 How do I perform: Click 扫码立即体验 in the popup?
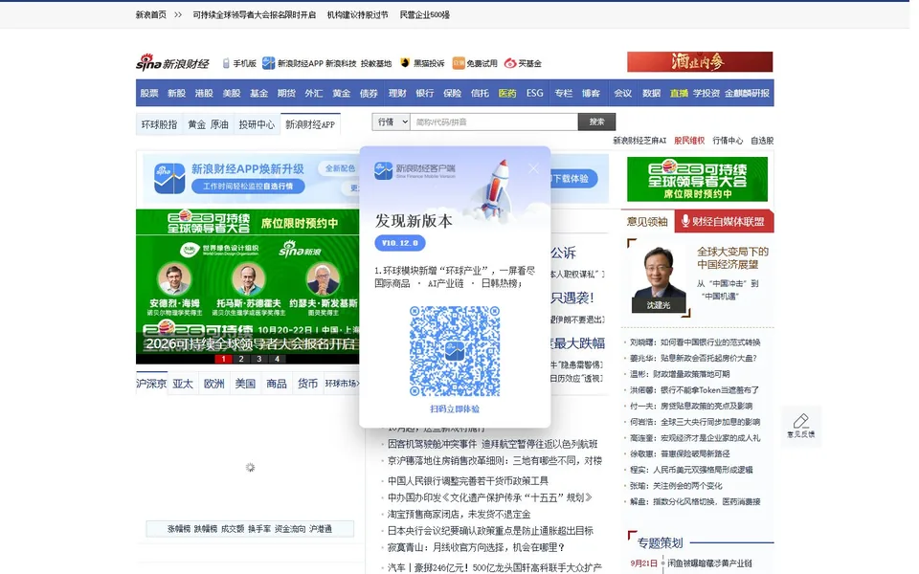click(x=454, y=408)
